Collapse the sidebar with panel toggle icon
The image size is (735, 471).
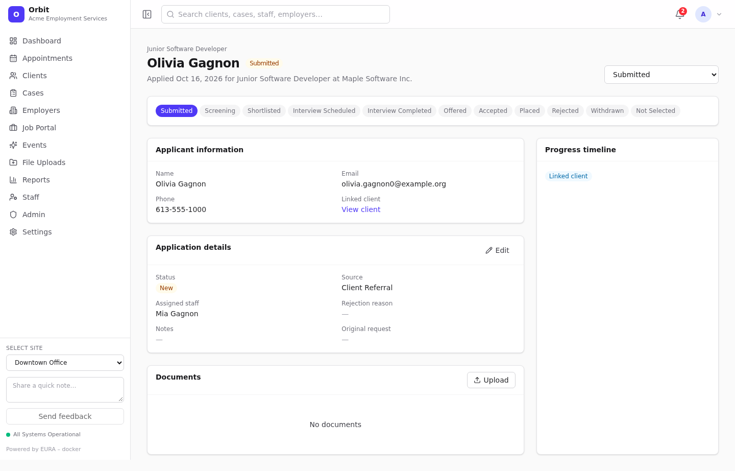[147, 14]
